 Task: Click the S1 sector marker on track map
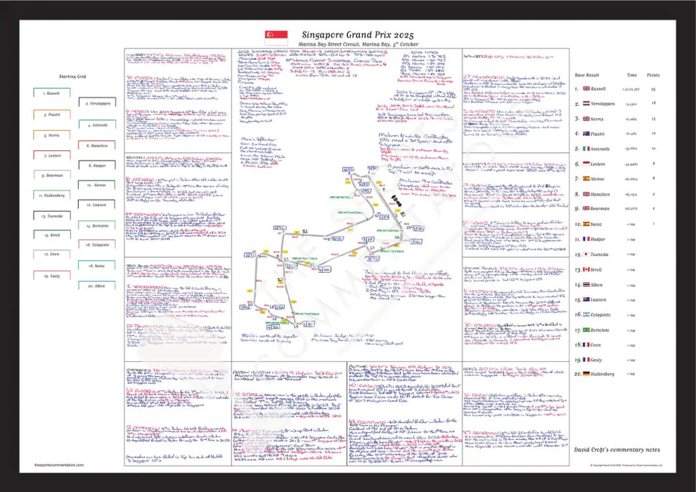[304, 231]
